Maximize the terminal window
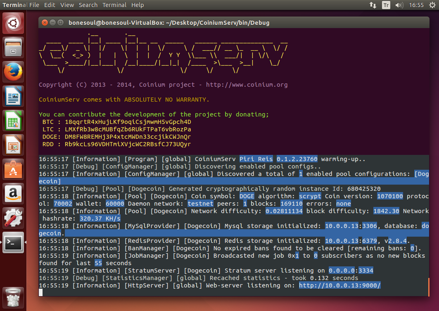Screen dimensions: 439x311 tap(60, 23)
